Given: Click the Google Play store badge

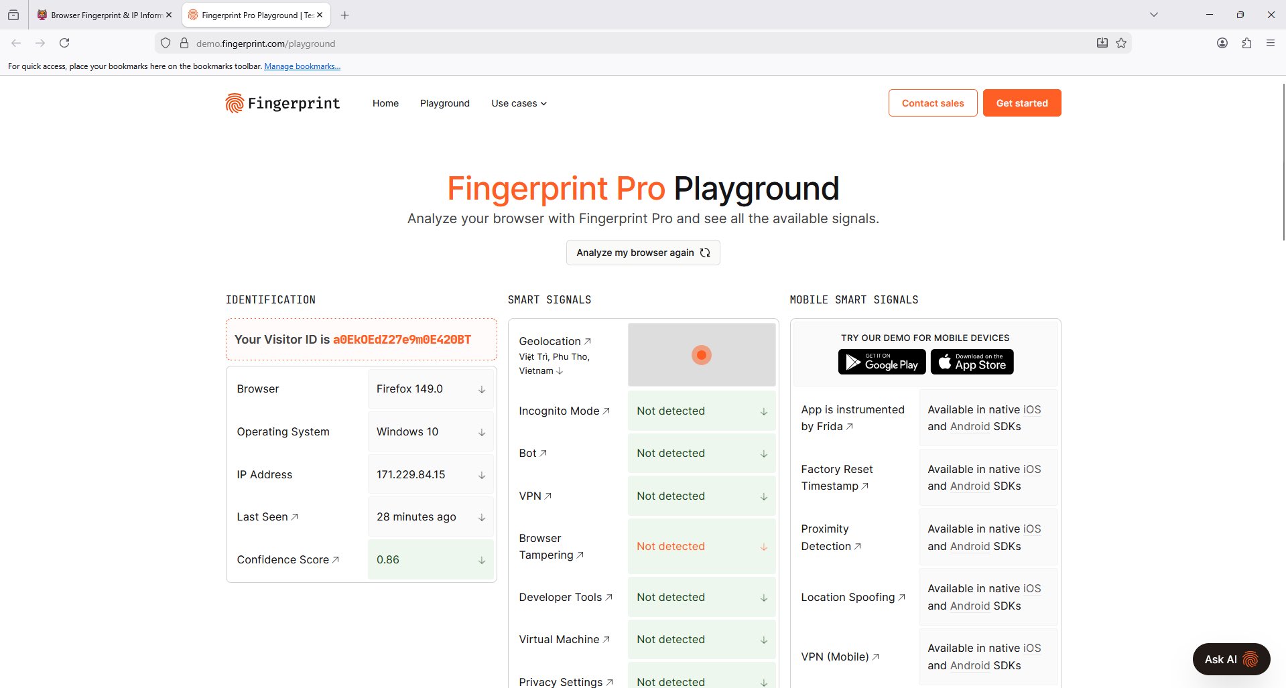Looking at the screenshot, I should point(882,362).
